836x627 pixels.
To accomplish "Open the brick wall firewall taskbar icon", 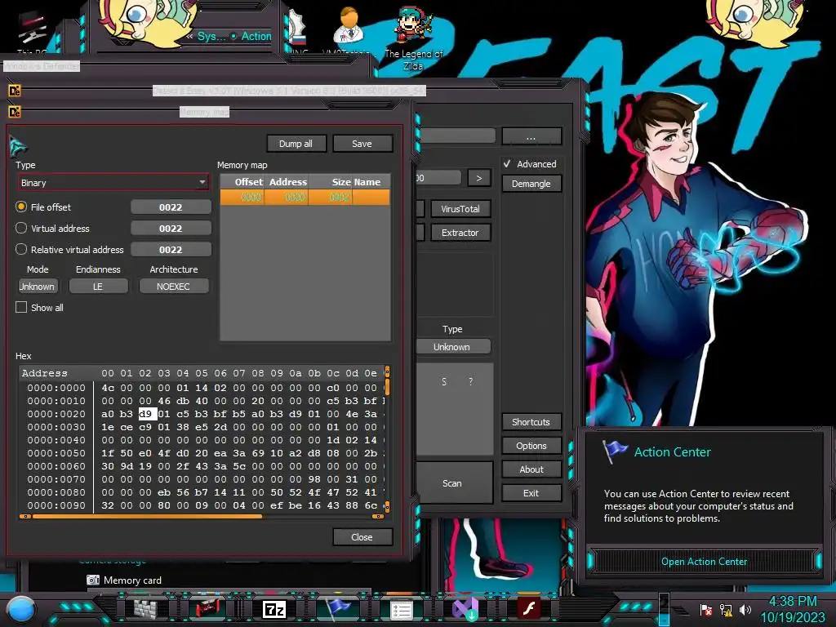I will [x=145, y=608].
